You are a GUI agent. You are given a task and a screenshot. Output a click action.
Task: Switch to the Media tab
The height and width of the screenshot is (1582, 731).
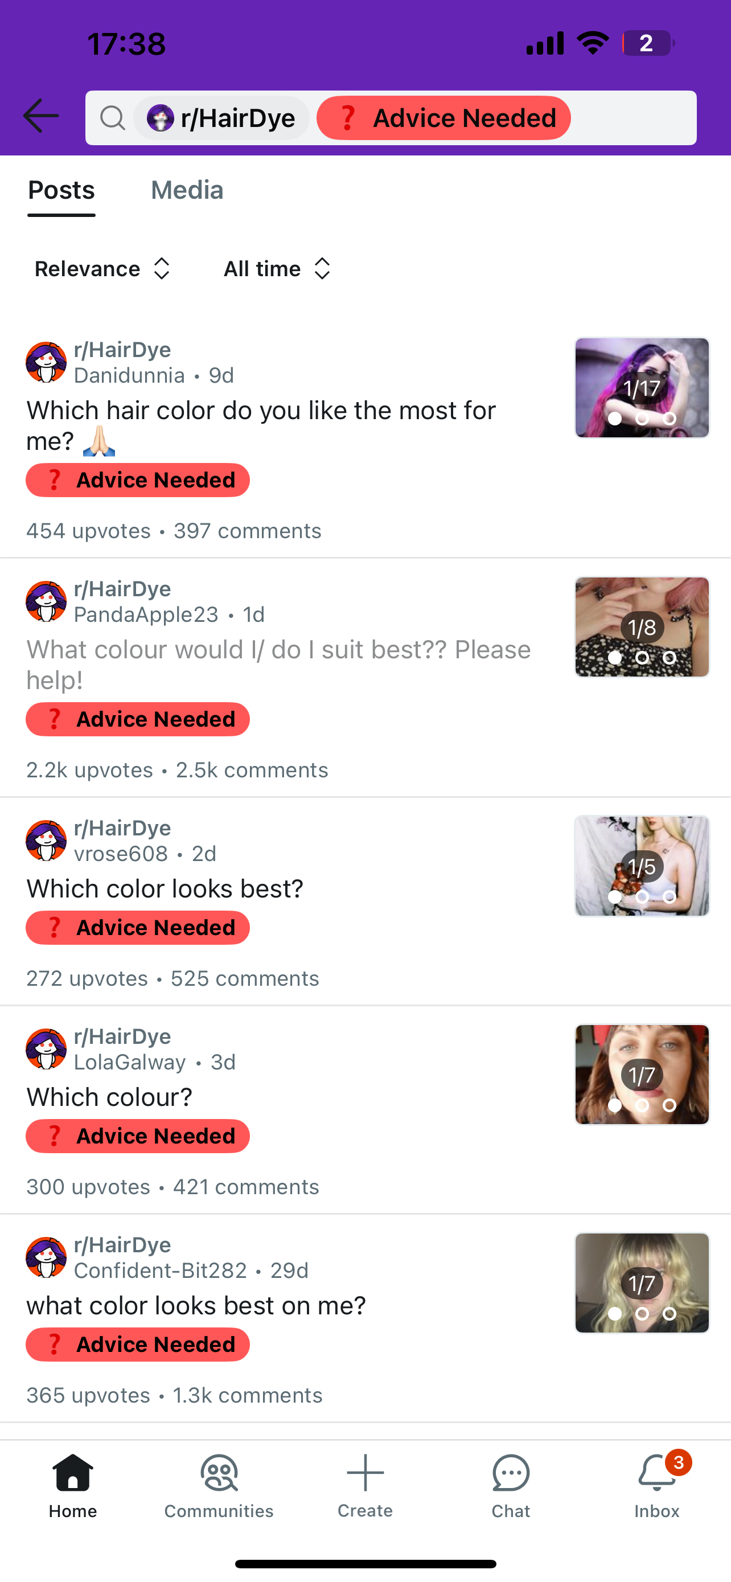(187, 190)
